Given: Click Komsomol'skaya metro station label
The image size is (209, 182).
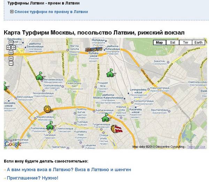Looking at the screenshot, I should (144, 102).
